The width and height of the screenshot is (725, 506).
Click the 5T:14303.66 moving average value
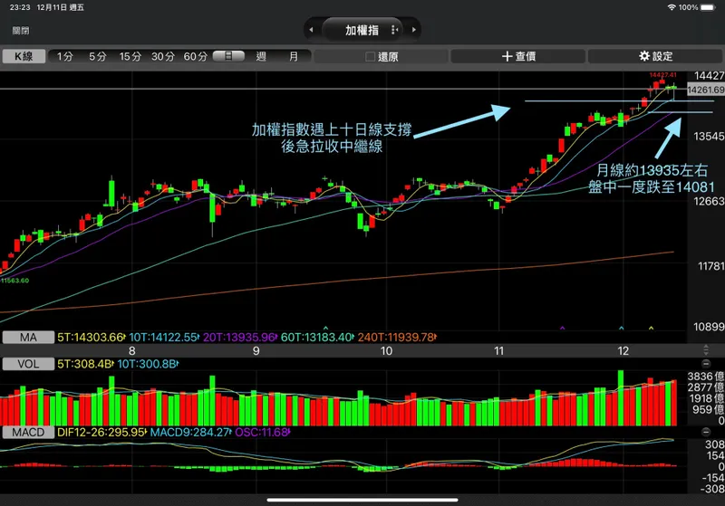click(92, 338)
